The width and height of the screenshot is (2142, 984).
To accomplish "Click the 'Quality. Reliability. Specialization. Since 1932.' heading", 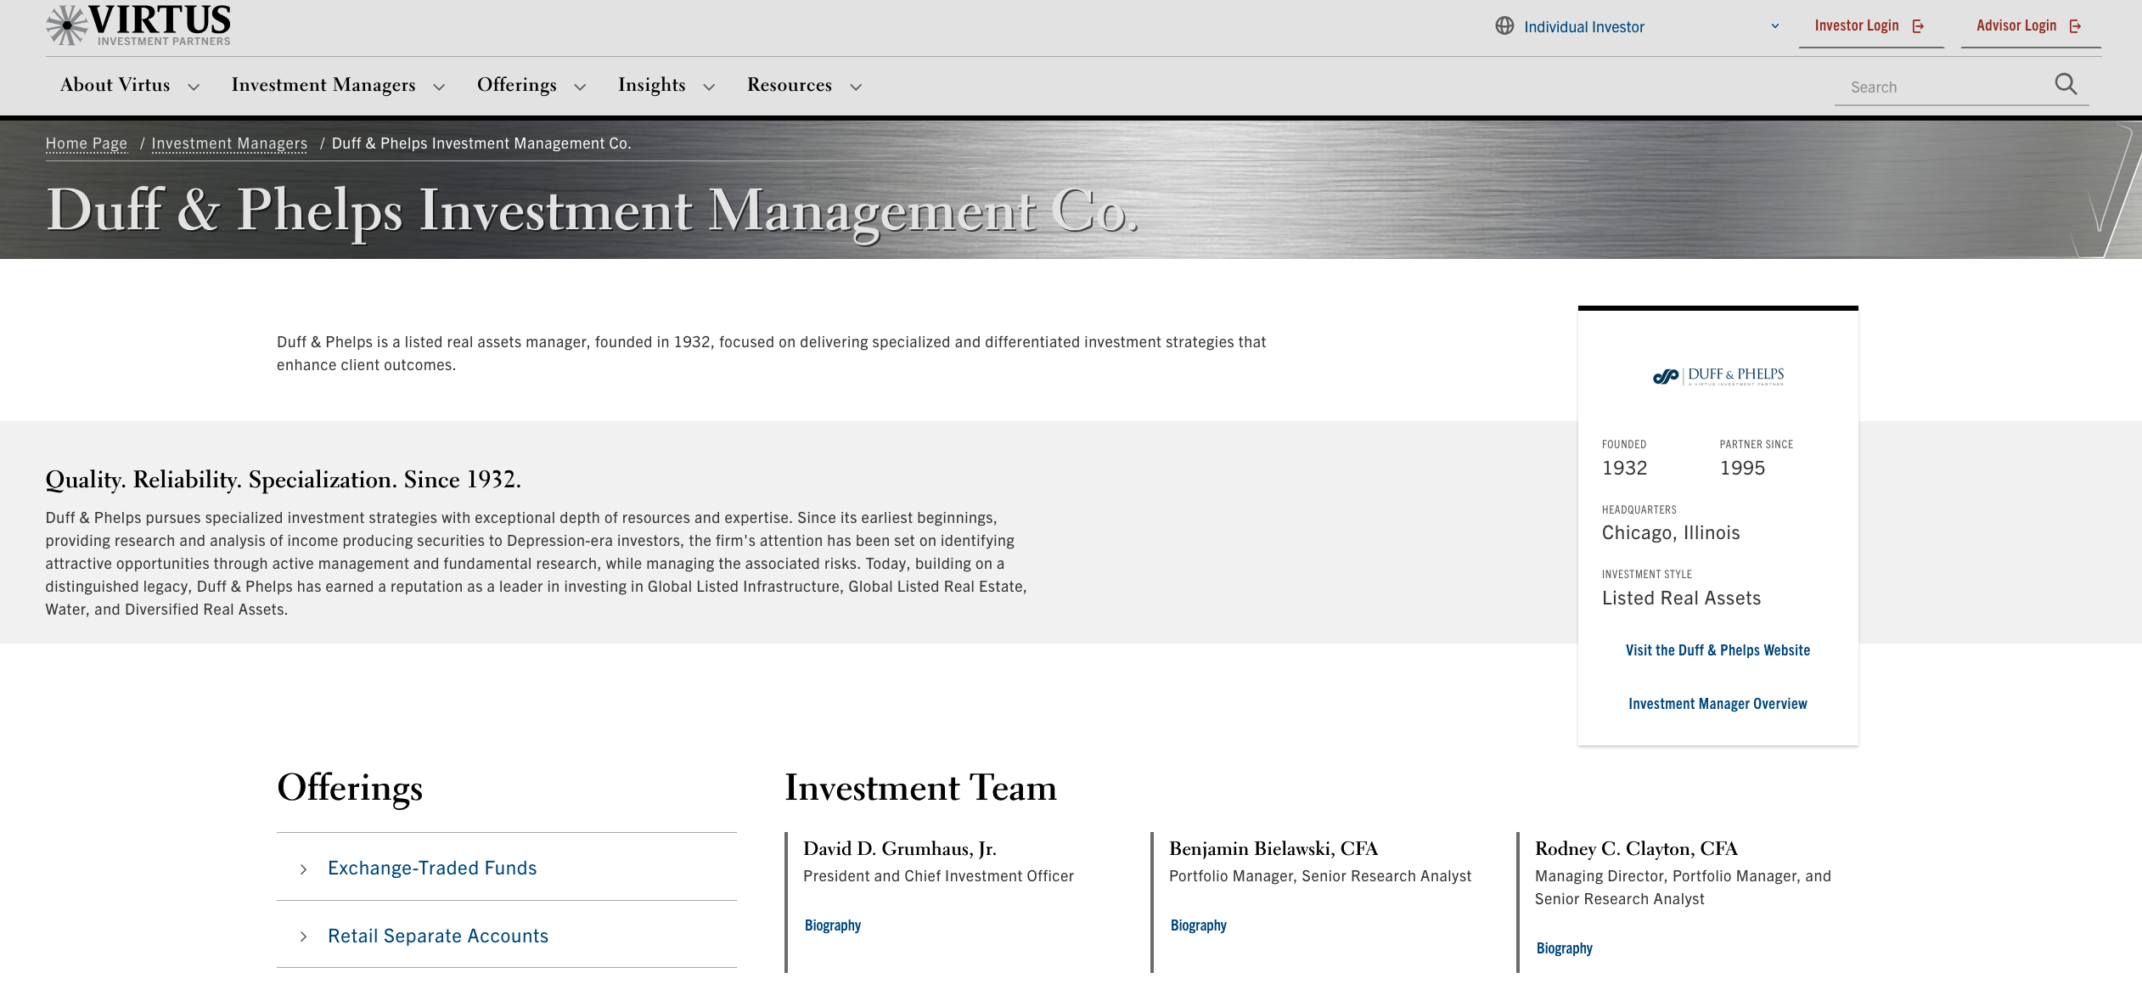I will coord(284,480).
